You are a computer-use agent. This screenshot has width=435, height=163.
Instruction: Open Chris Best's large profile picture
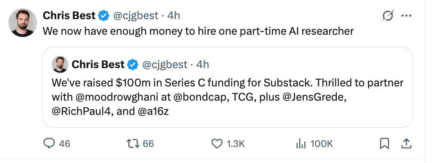pyautogui.click(x=23, y=22)
